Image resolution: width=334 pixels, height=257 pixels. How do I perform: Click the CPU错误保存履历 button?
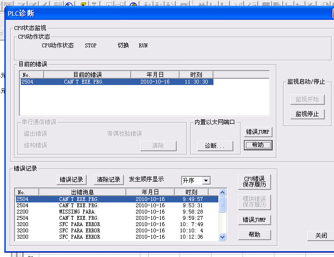254,182
